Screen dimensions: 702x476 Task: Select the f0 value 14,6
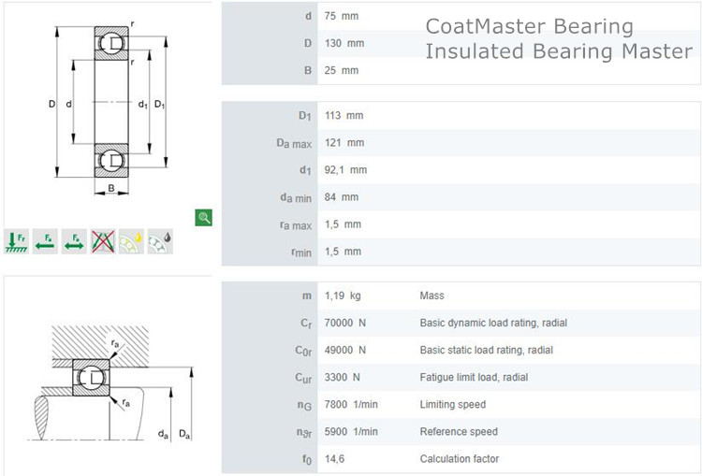coord(334,459)
